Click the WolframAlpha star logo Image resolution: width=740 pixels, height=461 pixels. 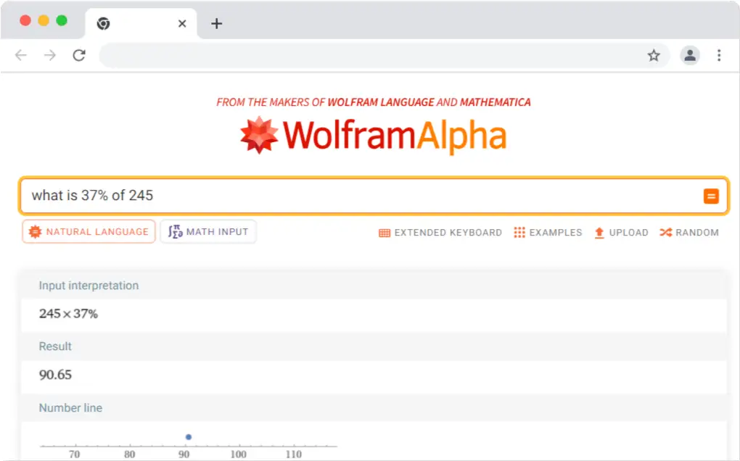pyautogui.click(x=259, y=136)
